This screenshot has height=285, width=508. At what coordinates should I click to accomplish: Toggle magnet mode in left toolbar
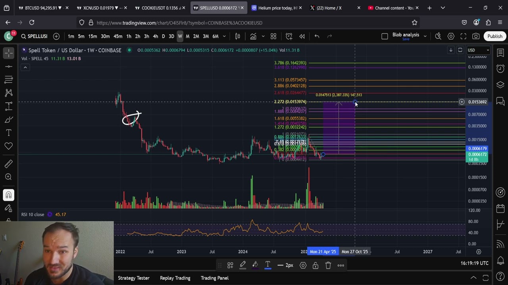[x=8, y=195]
